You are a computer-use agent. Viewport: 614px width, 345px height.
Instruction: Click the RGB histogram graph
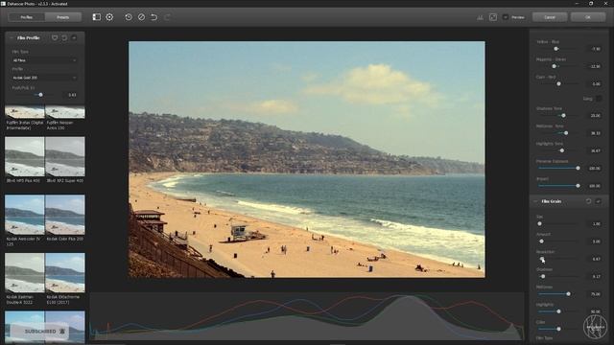pyautogui.click(x=307, y=316)
